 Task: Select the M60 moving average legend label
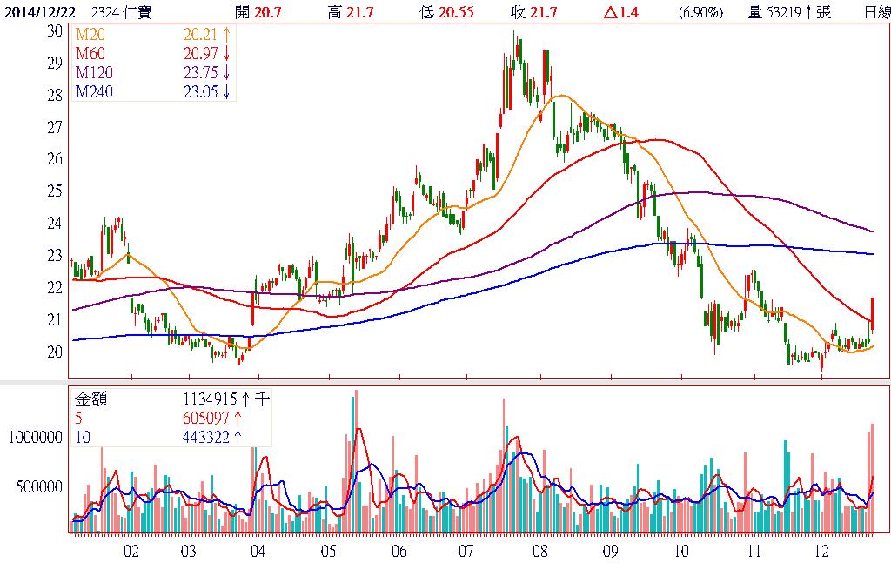click(90, 54)
